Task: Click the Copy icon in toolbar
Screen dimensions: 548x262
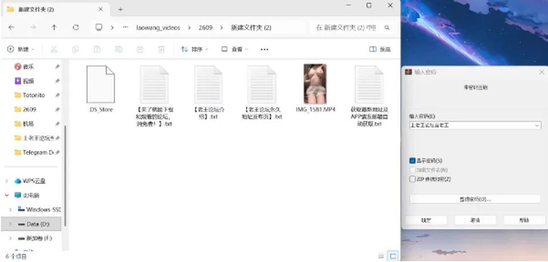Action: coord(75,49)
